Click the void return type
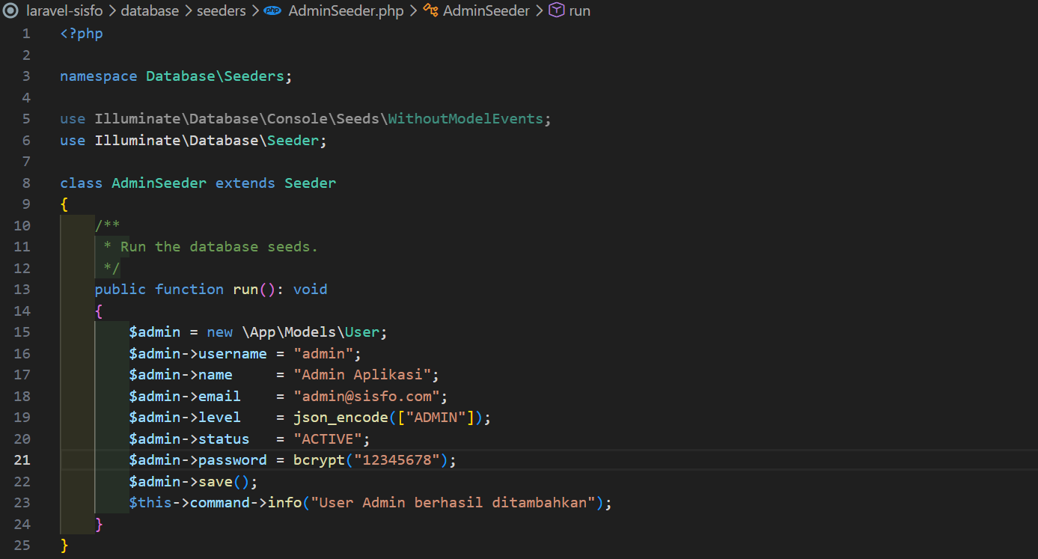 pyautogui.click(x=310, y=289)
